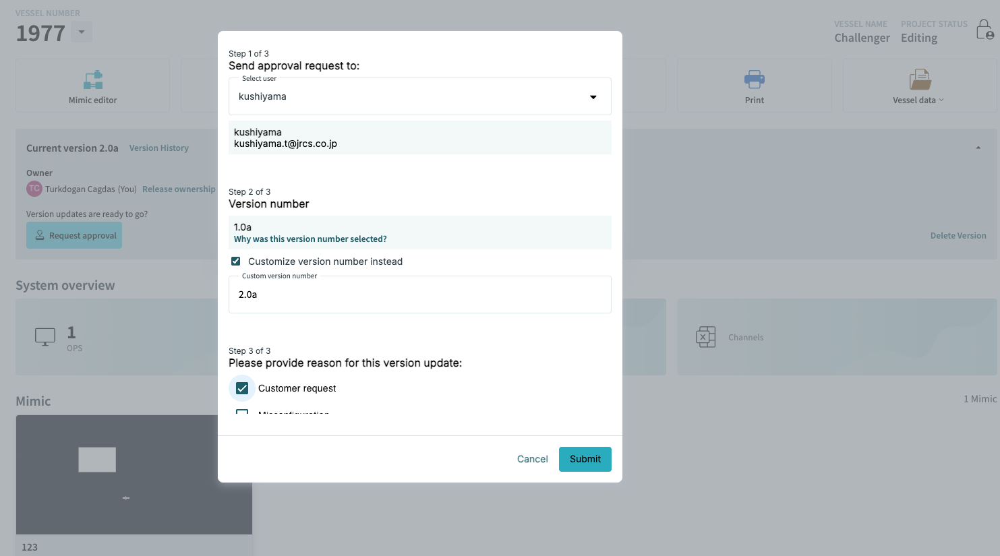This screenshot has width=1000, height=556.
Task: Click the kushiyama.t@jrcs.co.jp email text
Action: (x=285, y=144)
